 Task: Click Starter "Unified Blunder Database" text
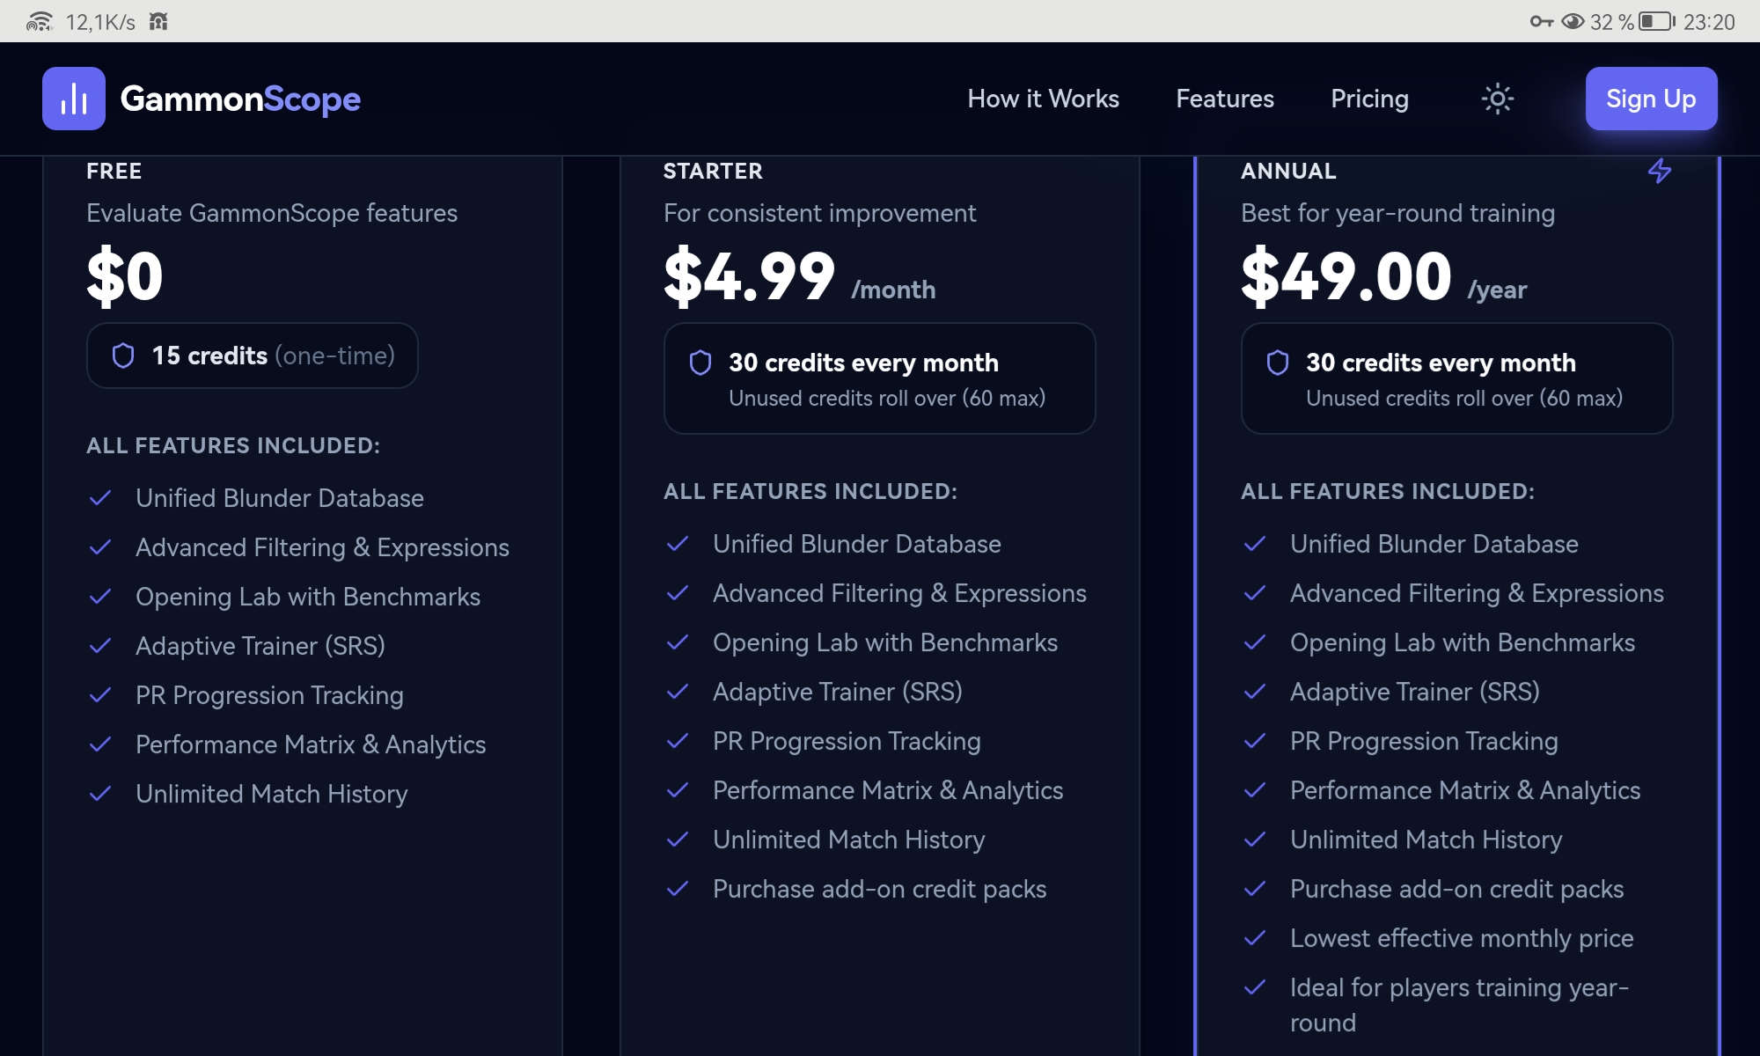pyautogui.click(x=857, y=544)
